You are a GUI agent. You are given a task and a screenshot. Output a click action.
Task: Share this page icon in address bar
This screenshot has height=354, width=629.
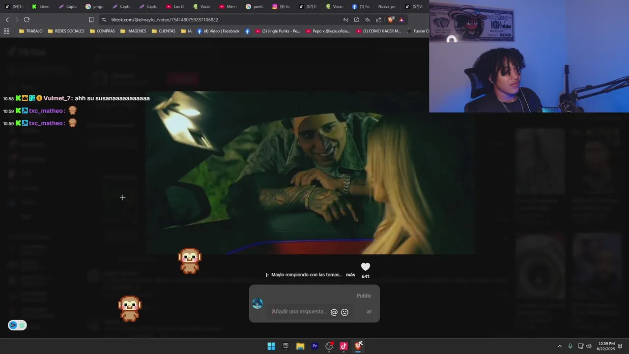(x=378, y=20)
